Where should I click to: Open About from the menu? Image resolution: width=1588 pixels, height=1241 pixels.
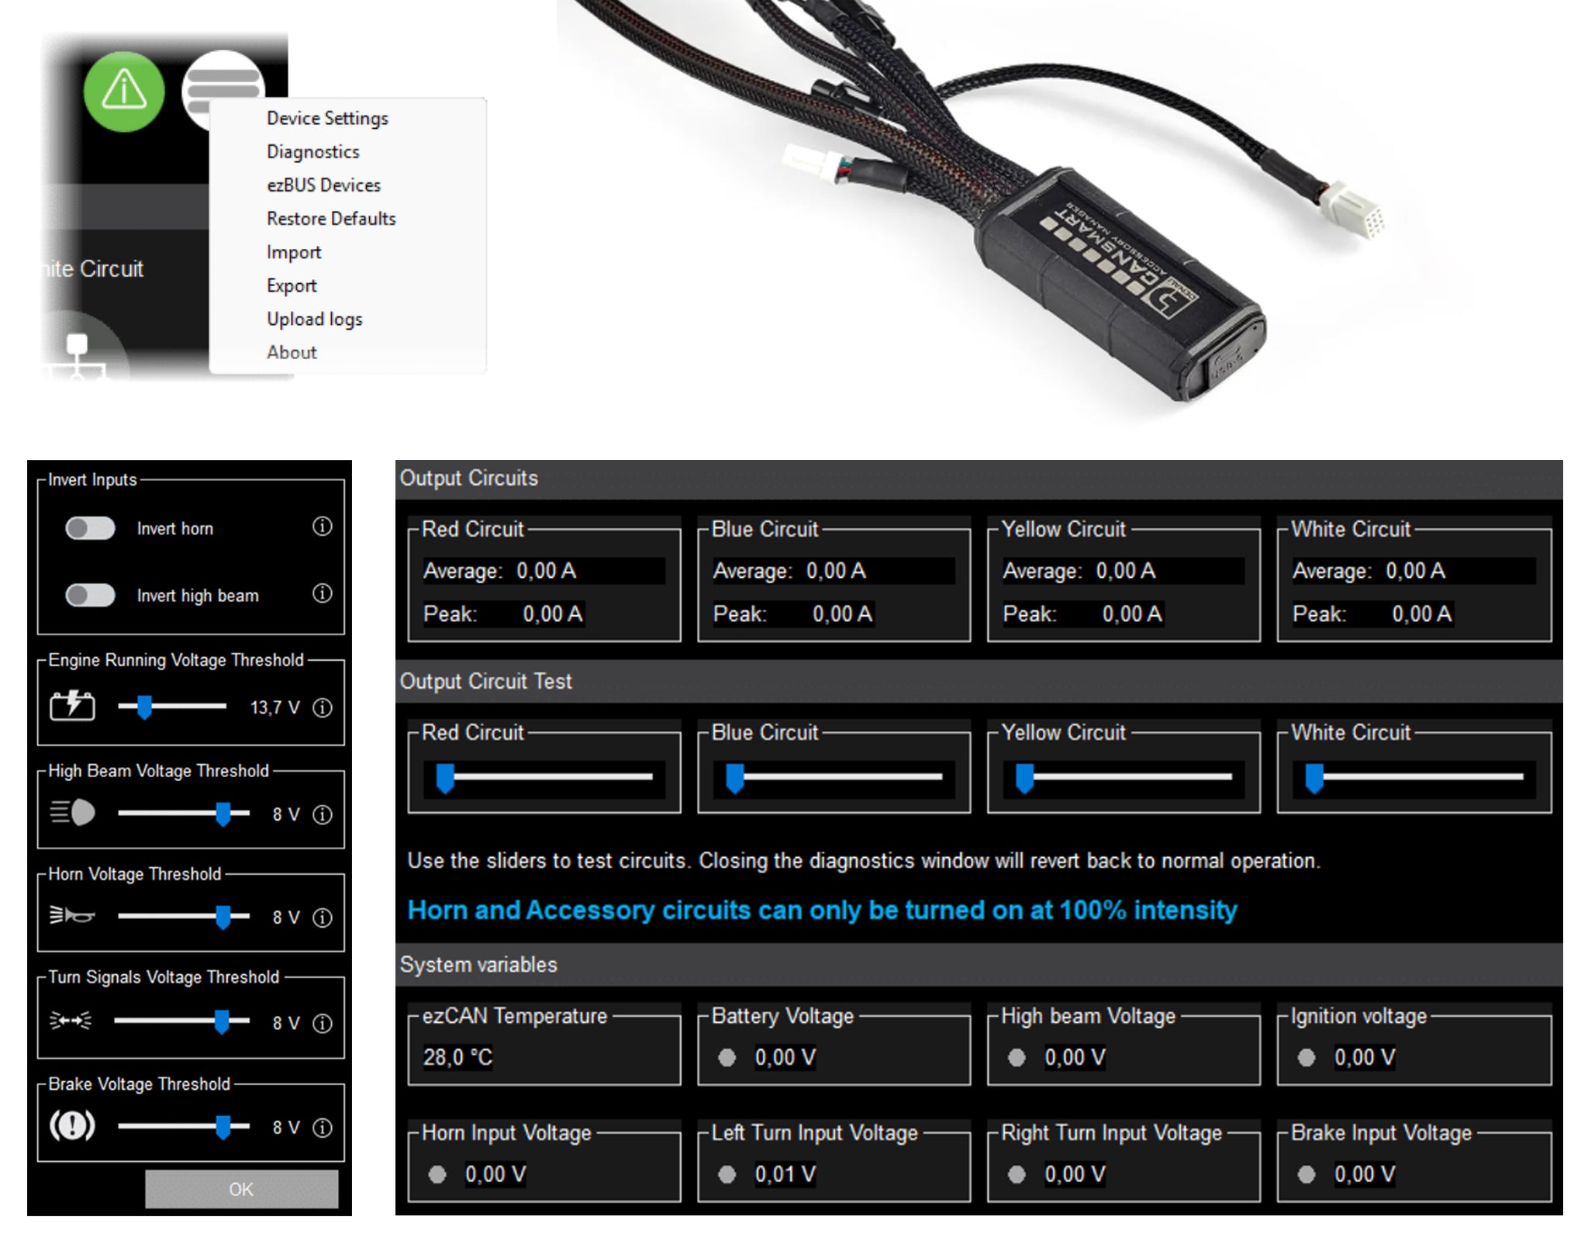[292, 352]
